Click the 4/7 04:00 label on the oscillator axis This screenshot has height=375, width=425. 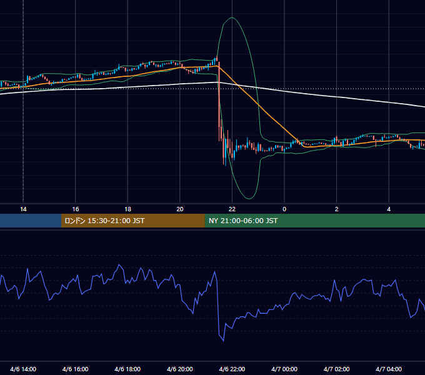pos(389,369)
